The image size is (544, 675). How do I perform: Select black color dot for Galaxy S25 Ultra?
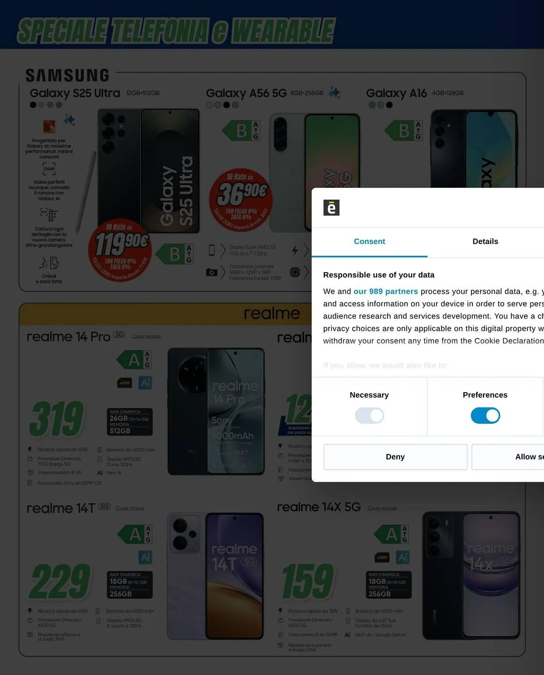(33, 105)
